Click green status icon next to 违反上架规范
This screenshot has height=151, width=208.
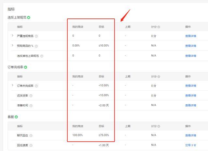(29, 17)
